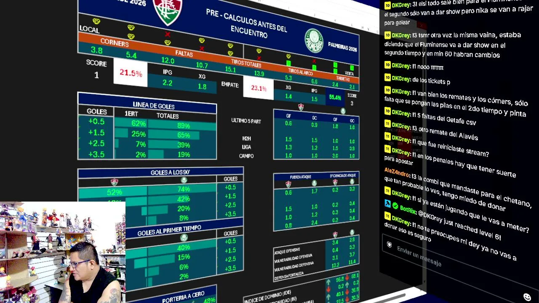Click the 89% value in LINEA DE GOLES
539x303 pixels.
[184, 125]
